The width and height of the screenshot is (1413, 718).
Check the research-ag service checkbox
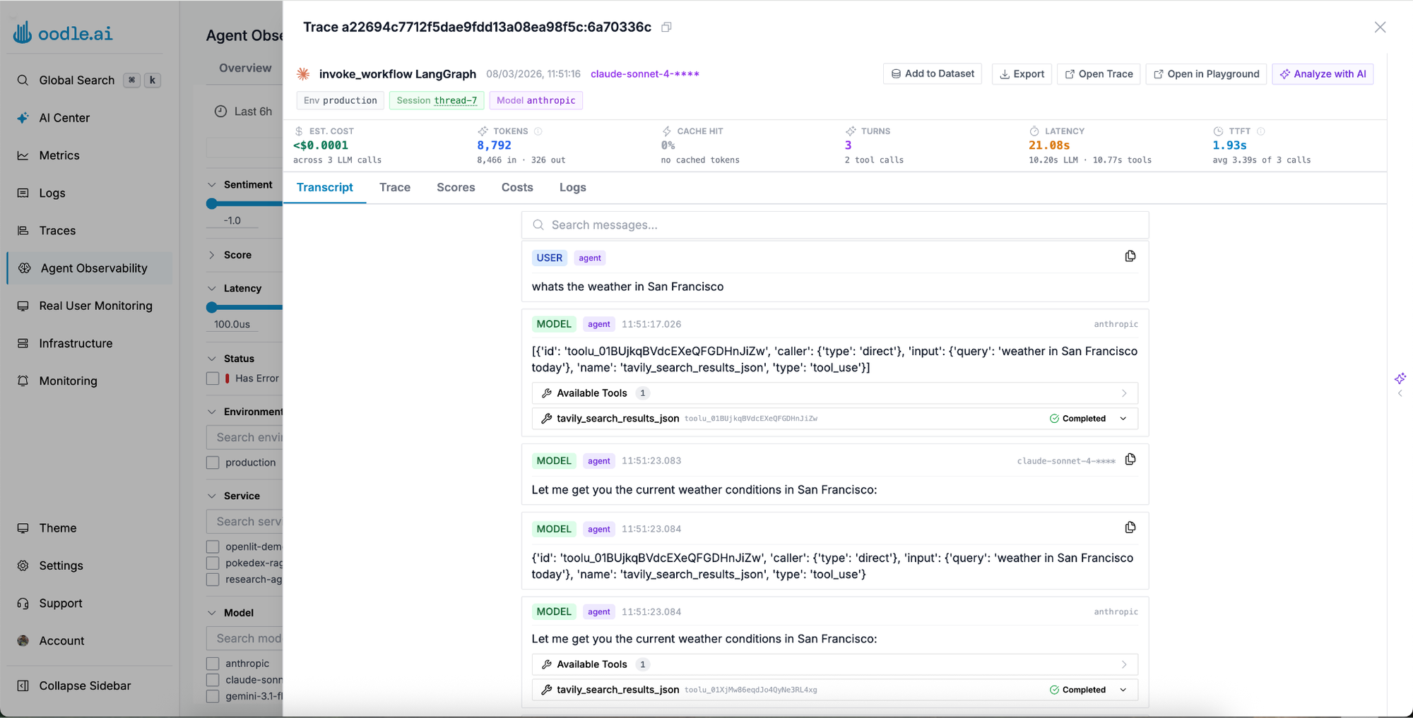[213, 580]
